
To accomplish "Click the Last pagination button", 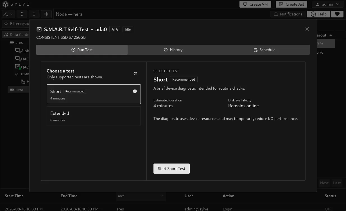I will point(337,183).
